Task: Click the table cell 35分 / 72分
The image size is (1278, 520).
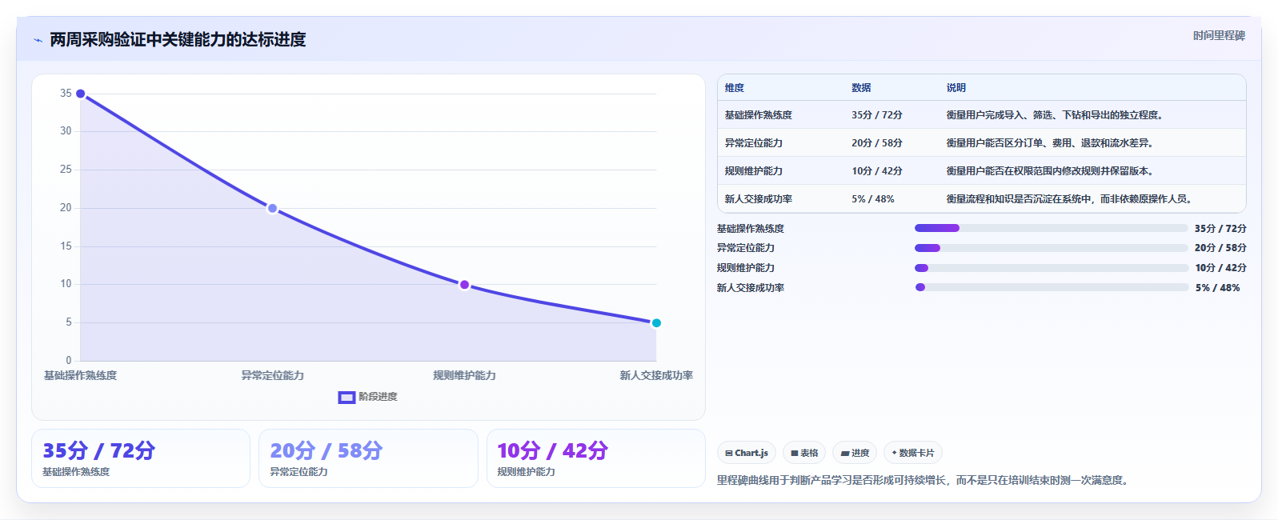Action: pos(877,115)
